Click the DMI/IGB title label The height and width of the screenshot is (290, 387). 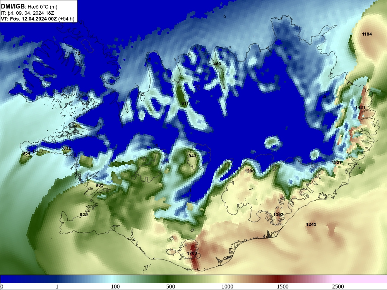[x=13, y=7]
